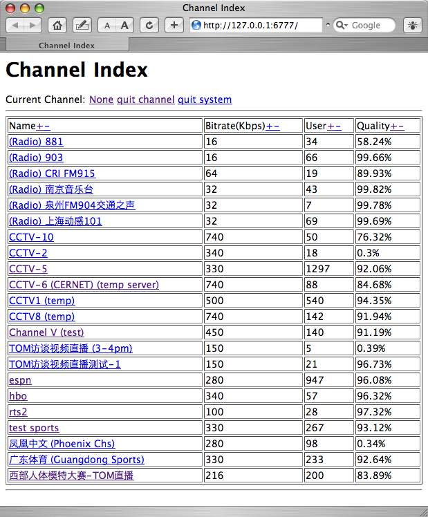Open the (Radio) 泉州FM904交通之声 channel
The image size is (428, 517).
click(72, 205)
